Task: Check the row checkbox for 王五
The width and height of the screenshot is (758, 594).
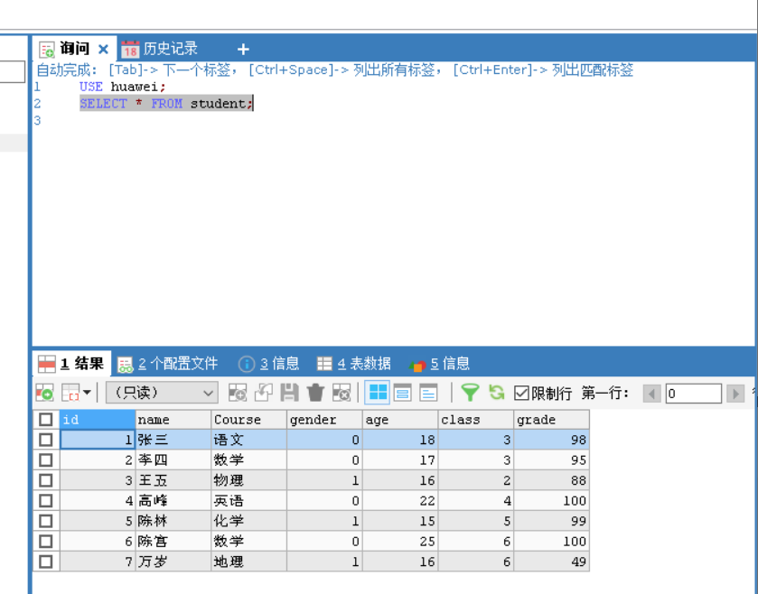Action: click(x=46, y=480)
